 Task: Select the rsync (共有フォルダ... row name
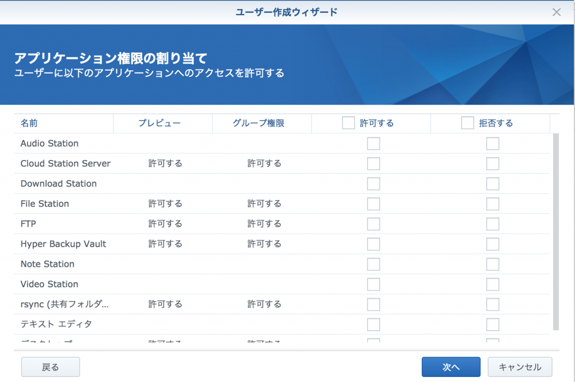pos(65,304)
